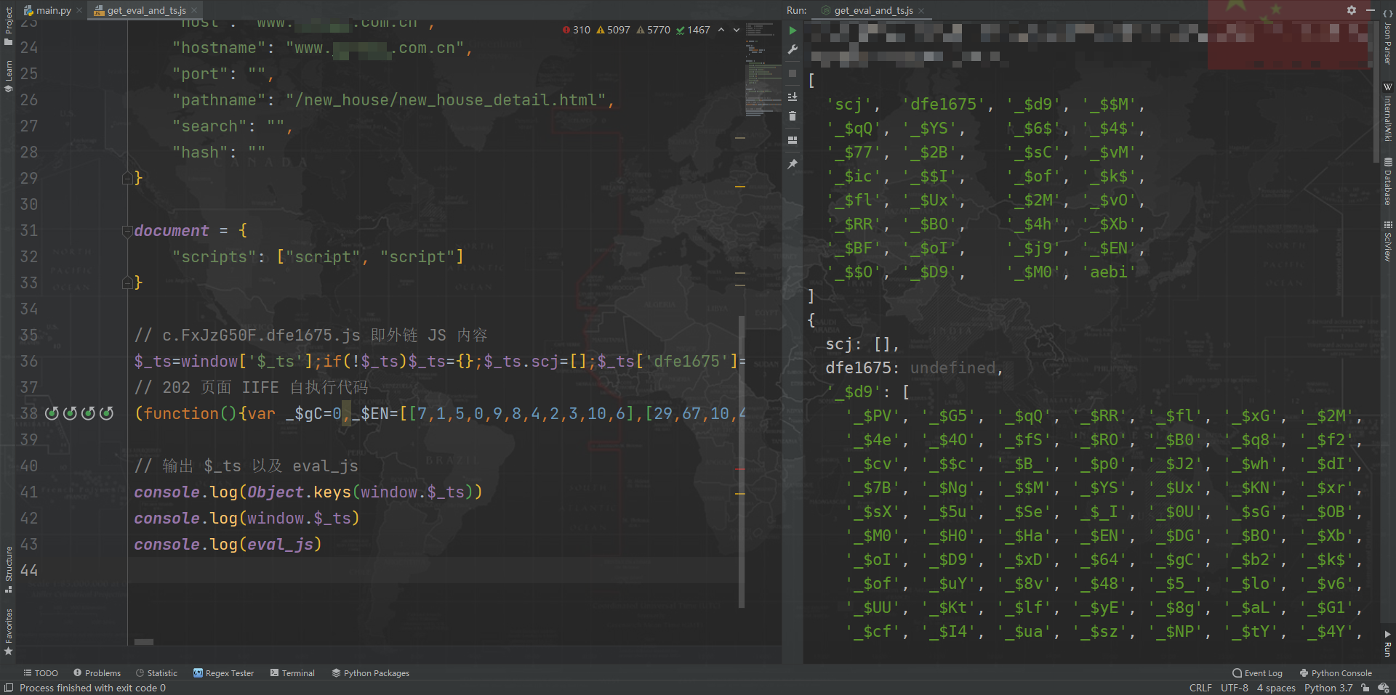
Task: Click the Run console vertical scrollbar
Action: 1376,91
